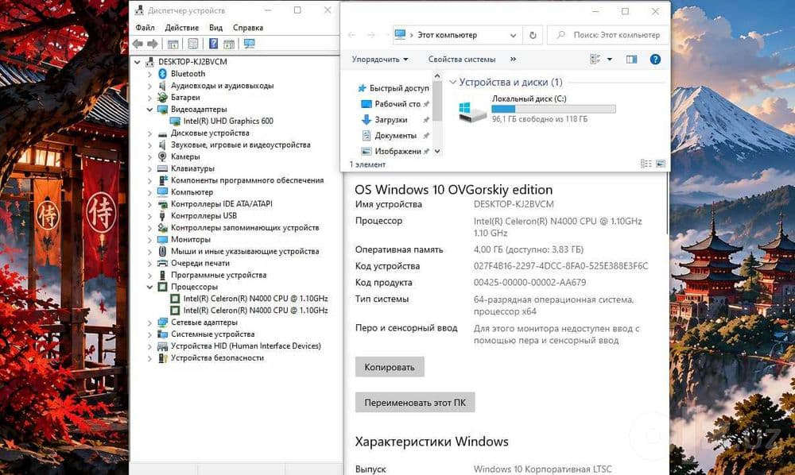The image size is (795, 475).
Task: Click the Очереди печати printer icon
Action: click(162, 263)
